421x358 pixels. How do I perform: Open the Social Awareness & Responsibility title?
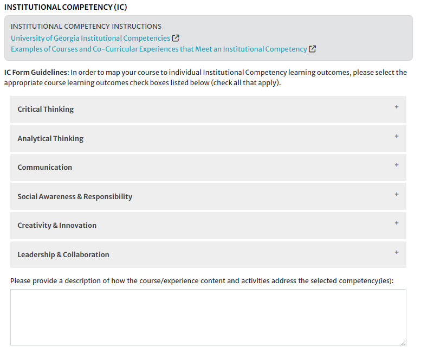75,196
